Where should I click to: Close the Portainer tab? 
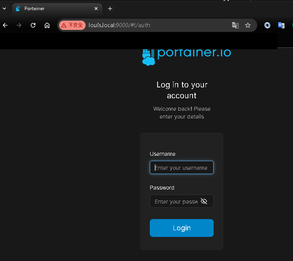pyautogui.click(x=96, y=9)
